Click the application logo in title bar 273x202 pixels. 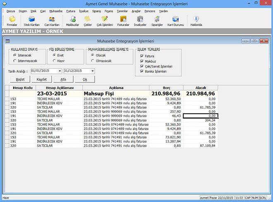point(5,4)
